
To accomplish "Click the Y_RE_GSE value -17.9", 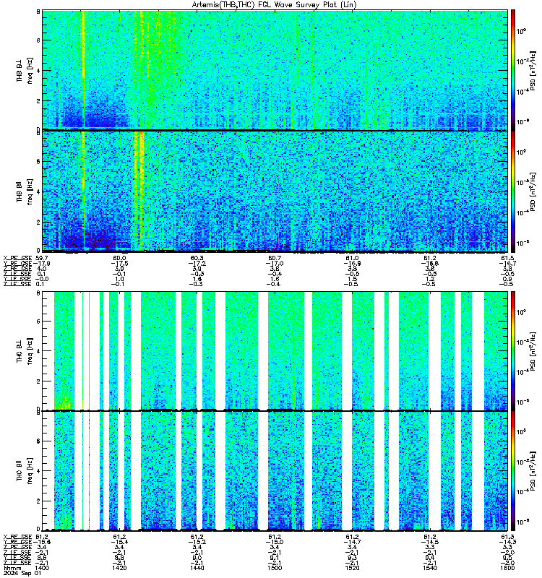I will (x=42, y=264).
